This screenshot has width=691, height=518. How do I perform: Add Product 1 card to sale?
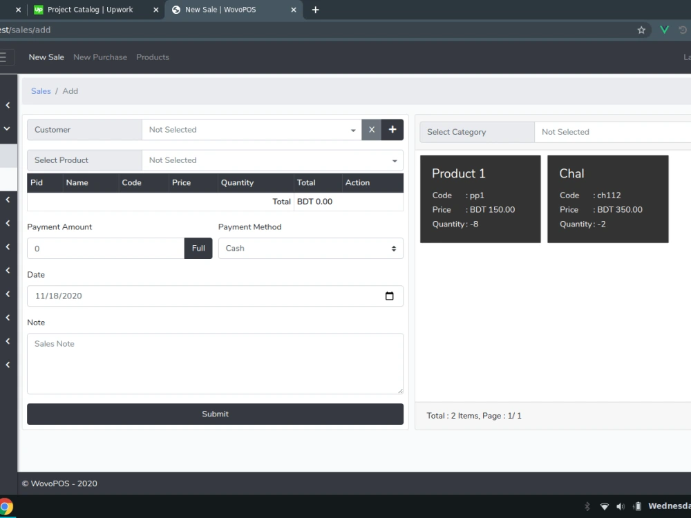480,199
